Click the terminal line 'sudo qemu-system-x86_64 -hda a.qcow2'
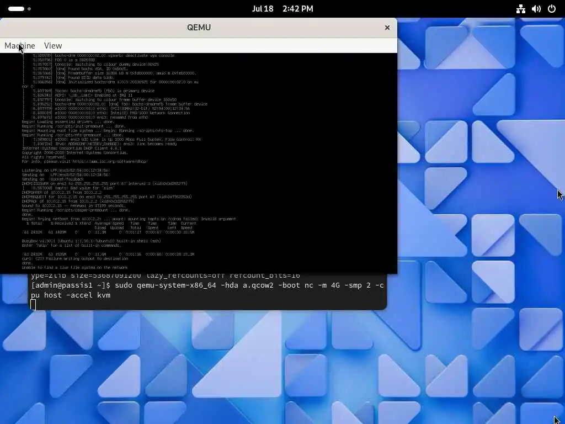The width and height of the screenshot is (565, 424). [194, 285]
